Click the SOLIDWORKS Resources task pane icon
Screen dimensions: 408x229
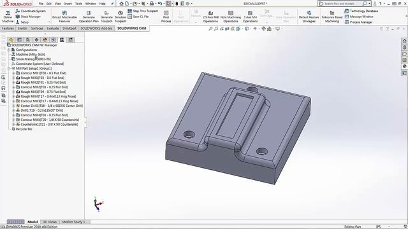(x=404, y=41)
